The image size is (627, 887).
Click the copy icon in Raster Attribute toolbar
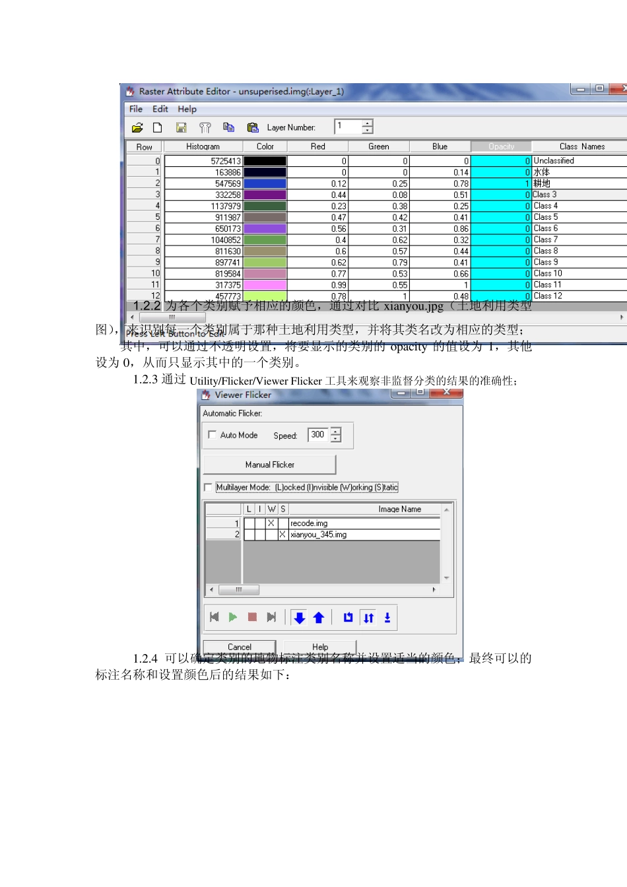pyautogui.click(x=228, y=127)
